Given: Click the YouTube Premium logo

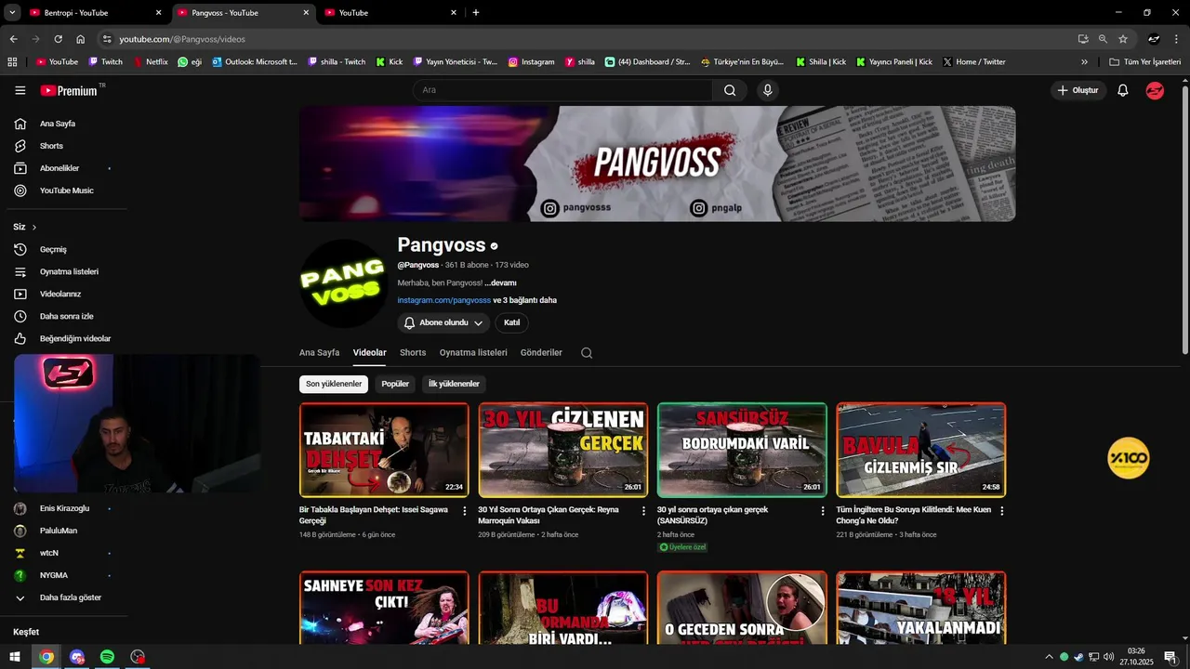Looking at the screenshot, I should pyautogui.click(x=69, y=90).
